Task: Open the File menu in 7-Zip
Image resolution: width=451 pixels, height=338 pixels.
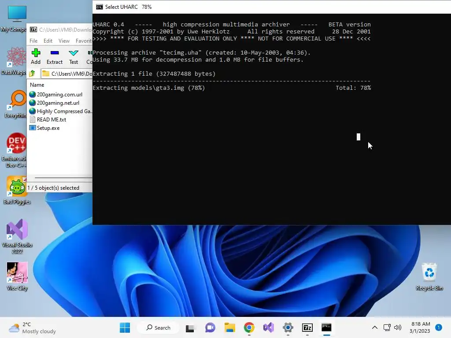Action: 33,41
